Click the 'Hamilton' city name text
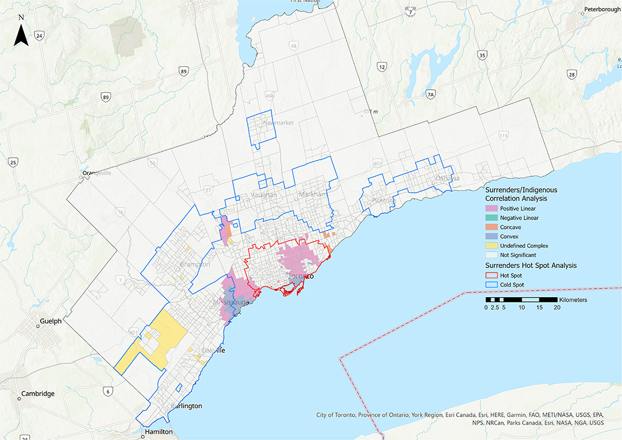The height and width of the screenshot is (440, 622). click(159, 431)
